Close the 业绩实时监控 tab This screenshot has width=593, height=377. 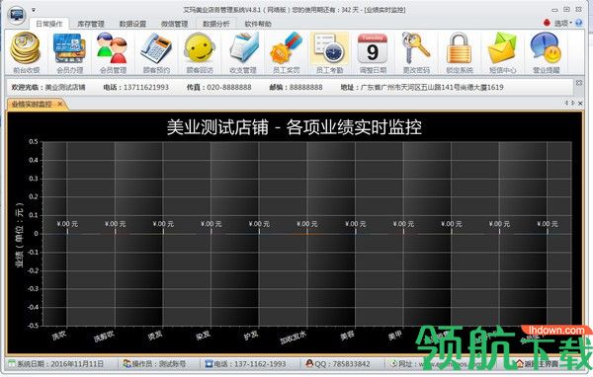click(x=60, y=104)
